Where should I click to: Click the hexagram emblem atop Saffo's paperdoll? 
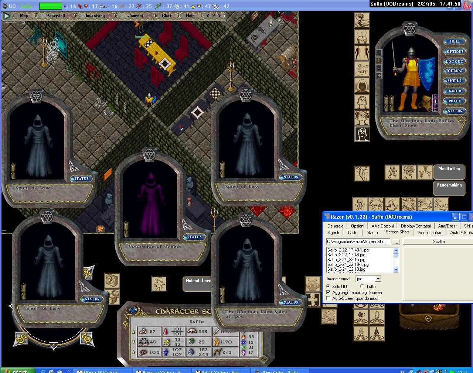point(410,28)
